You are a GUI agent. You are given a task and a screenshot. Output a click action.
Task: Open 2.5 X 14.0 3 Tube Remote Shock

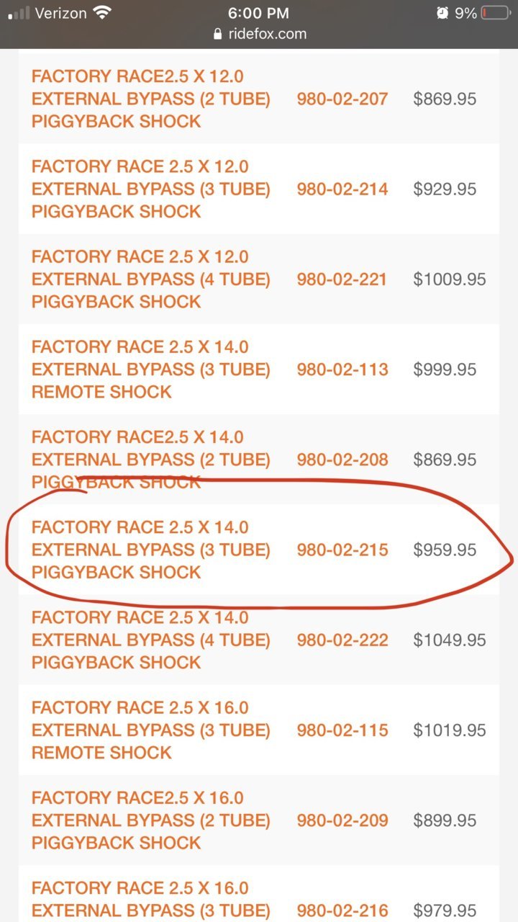pos(151,369)
